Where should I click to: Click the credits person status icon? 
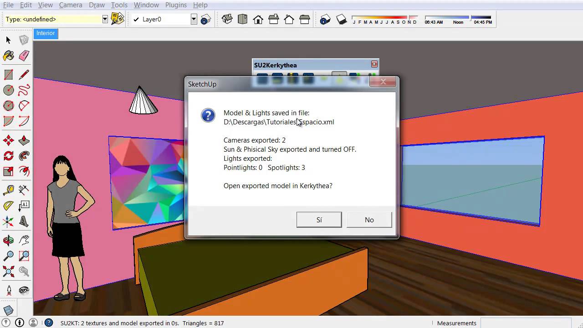click(x=19, y=323)
